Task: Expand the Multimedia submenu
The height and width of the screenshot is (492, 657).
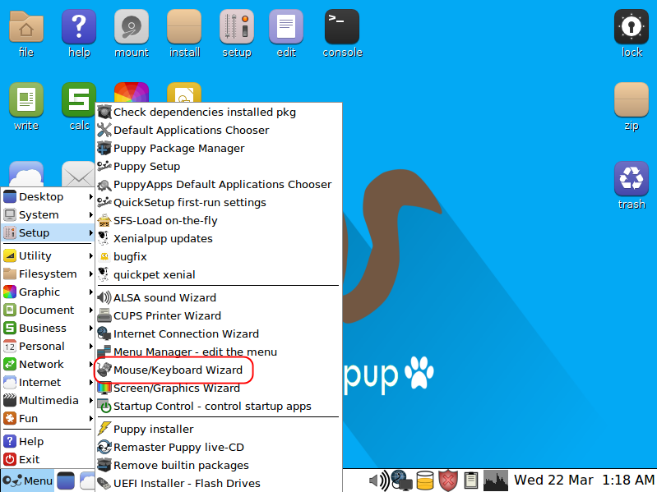Action: tap(48, 400)
